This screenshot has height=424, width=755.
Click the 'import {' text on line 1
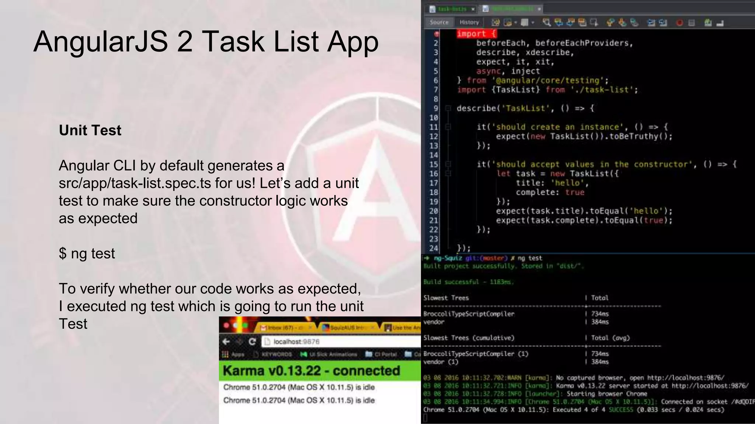tap(477, 34)
